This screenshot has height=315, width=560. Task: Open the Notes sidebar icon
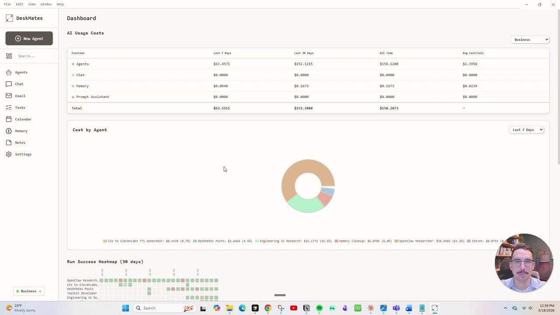pyautogui.click(x=9, y=143)
